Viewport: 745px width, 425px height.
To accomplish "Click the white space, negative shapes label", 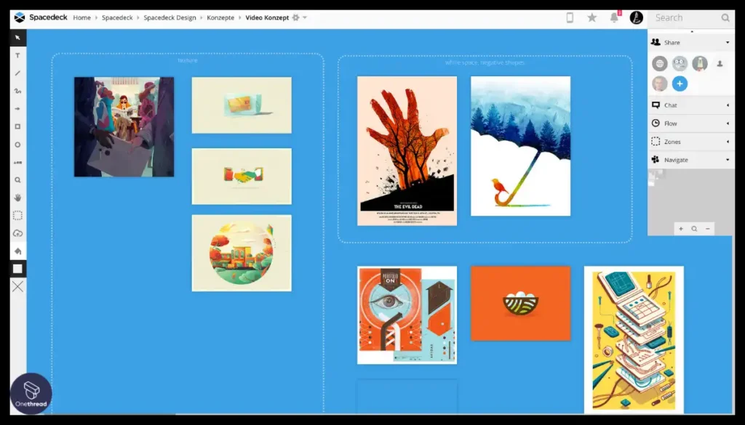I will click(x=485, y=62).
